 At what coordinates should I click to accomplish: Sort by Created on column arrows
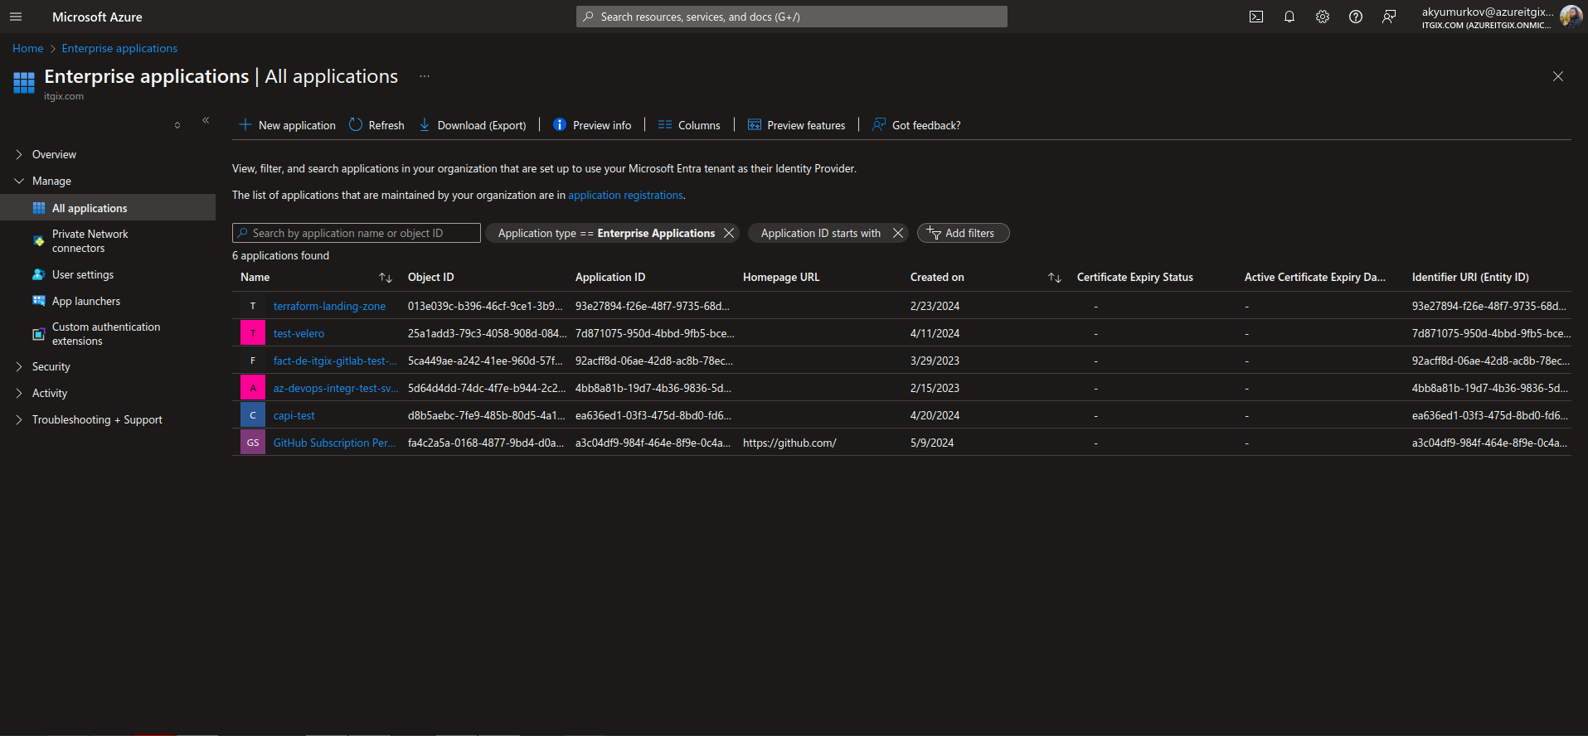1055,278
